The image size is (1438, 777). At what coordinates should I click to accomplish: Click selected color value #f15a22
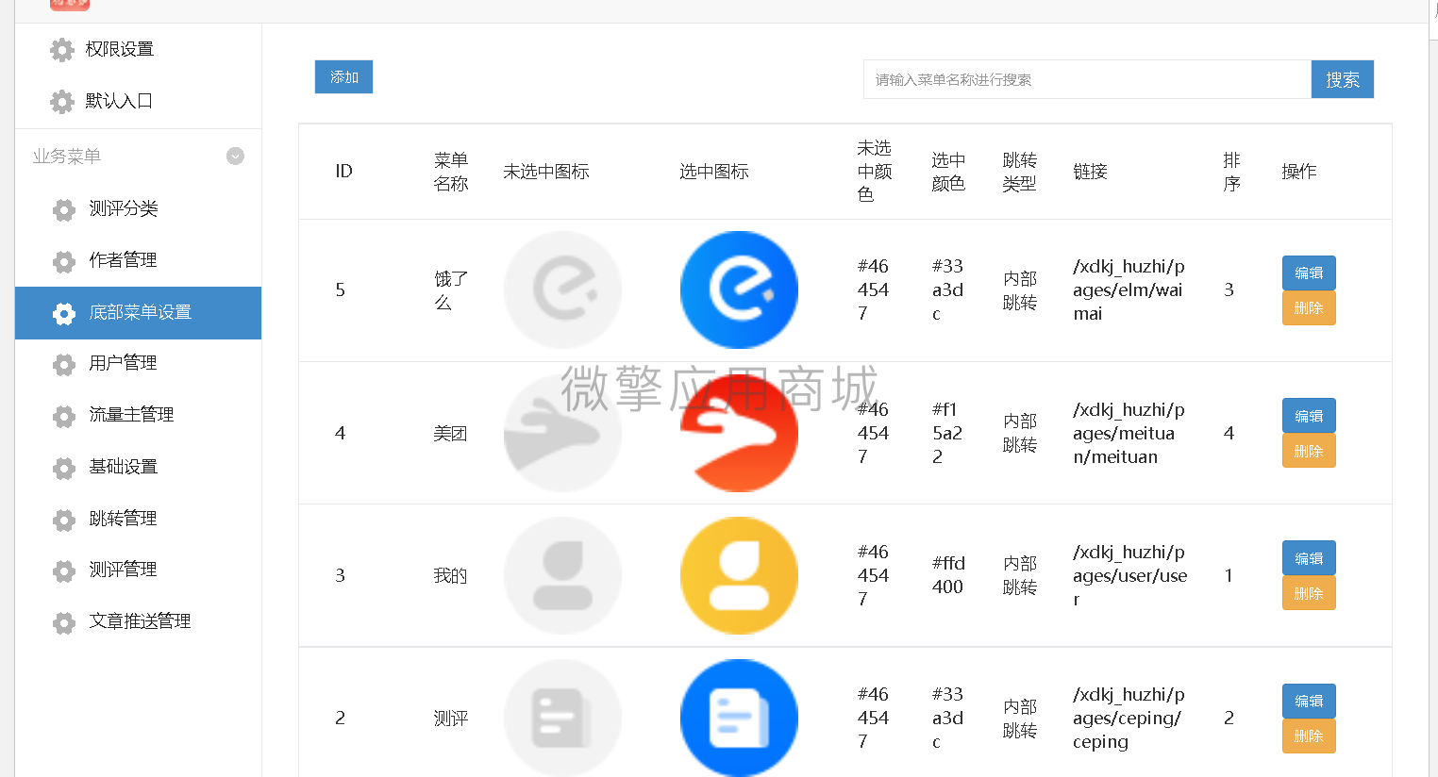(x=947, y=433)
